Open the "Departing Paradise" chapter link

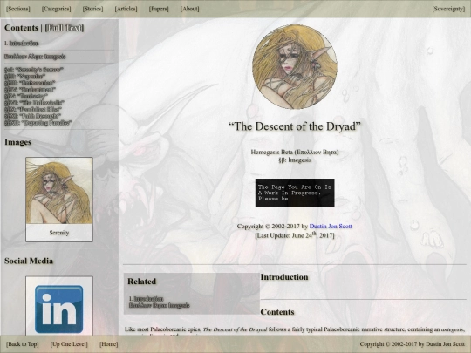tap(38, 123)
